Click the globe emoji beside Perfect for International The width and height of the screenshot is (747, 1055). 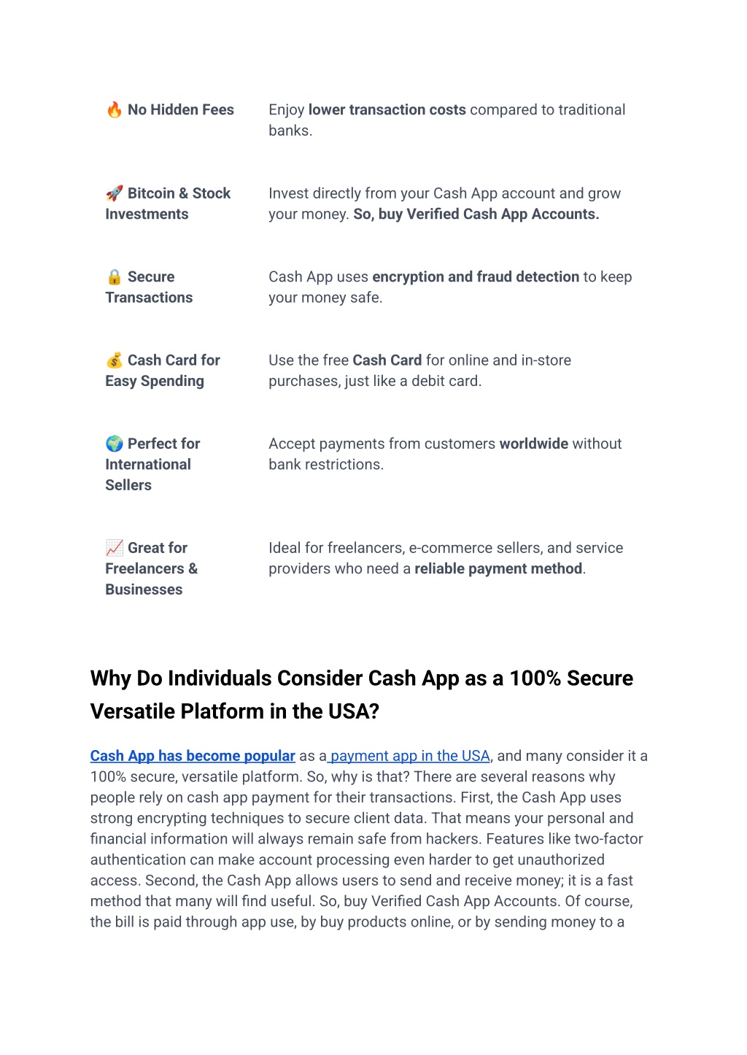(115, 444)
